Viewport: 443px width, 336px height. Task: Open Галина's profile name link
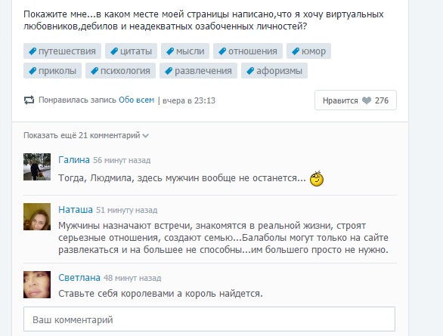[x=74, y=160]
